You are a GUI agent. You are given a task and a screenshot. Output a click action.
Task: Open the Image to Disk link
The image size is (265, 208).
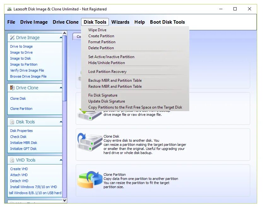[21, 58]
